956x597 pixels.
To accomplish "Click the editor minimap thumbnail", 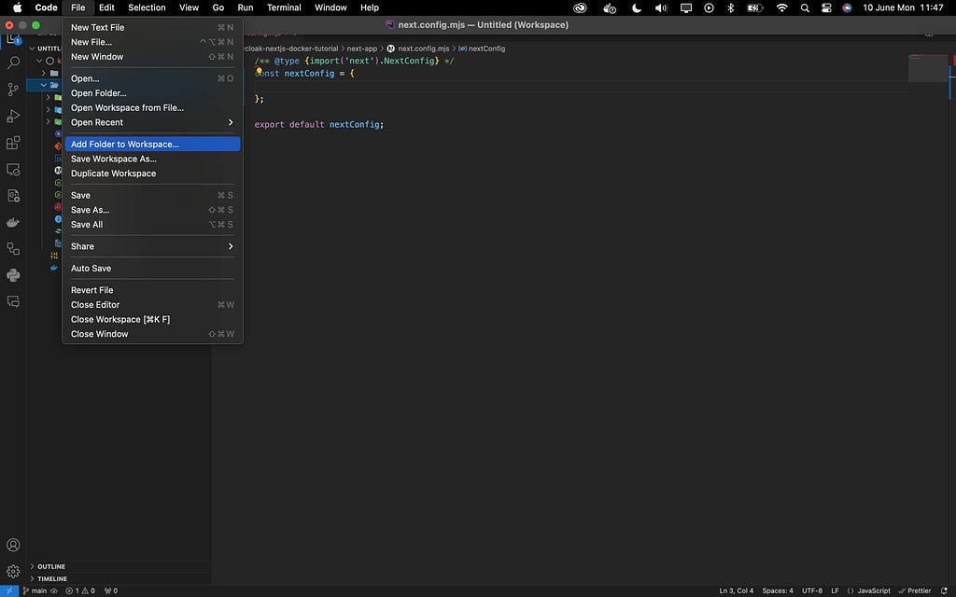I will (927, 67).
